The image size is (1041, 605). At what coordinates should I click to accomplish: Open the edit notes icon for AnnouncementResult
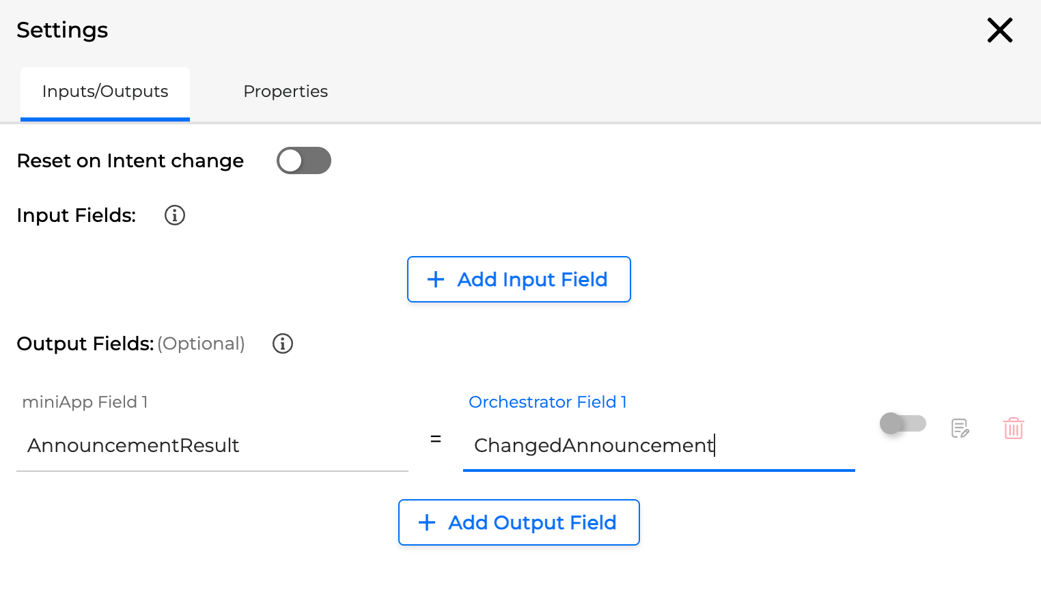[960, 428]
